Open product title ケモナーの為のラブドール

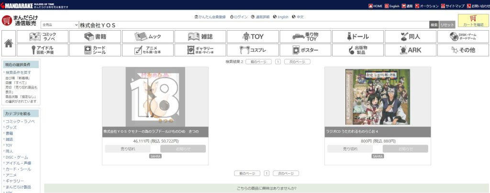point(151,131)
